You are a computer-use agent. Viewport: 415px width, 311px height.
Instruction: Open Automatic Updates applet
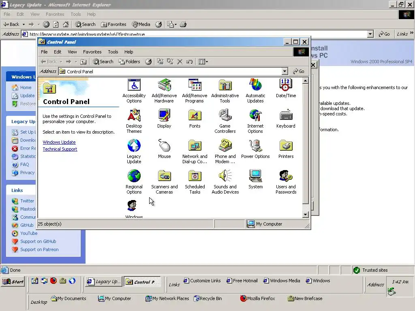point(255,91)
